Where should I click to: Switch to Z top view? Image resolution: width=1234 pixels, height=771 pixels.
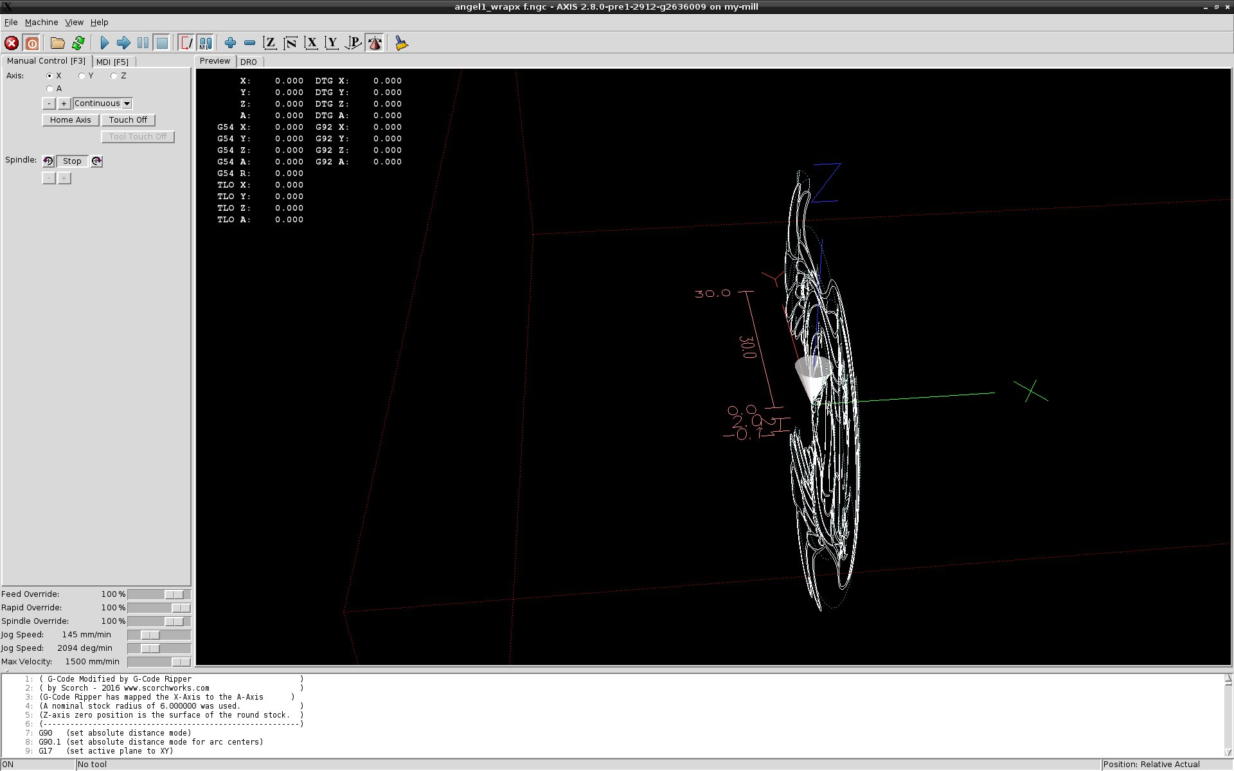point(270,43)
